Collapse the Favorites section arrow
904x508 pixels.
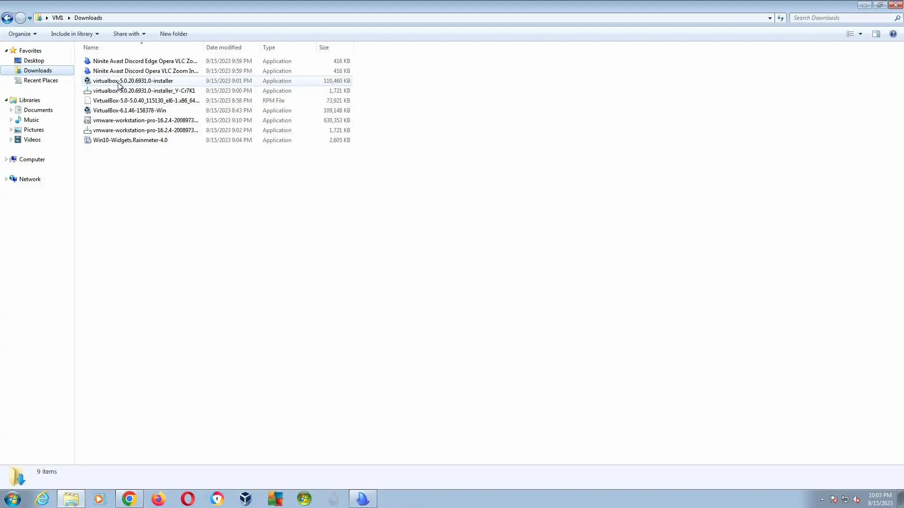point(6,51)
